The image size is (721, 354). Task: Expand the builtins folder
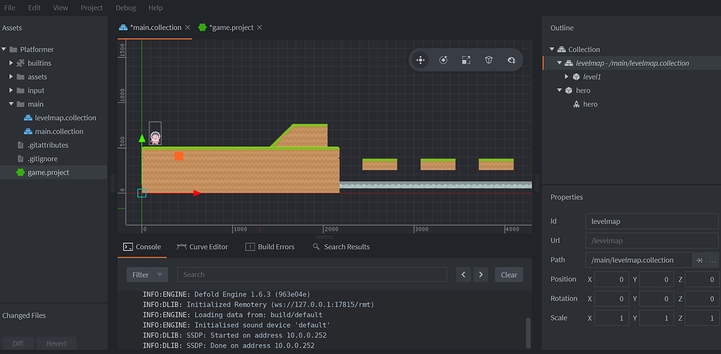click(x=11, y=63)
